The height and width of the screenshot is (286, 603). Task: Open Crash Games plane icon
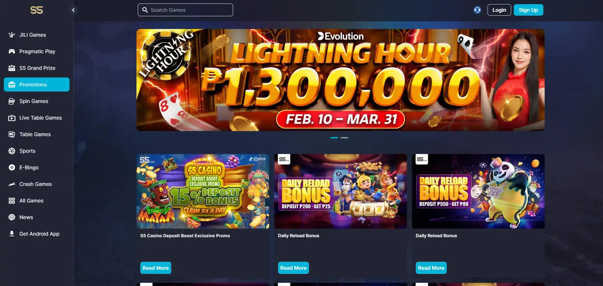[x=12, y=184]
